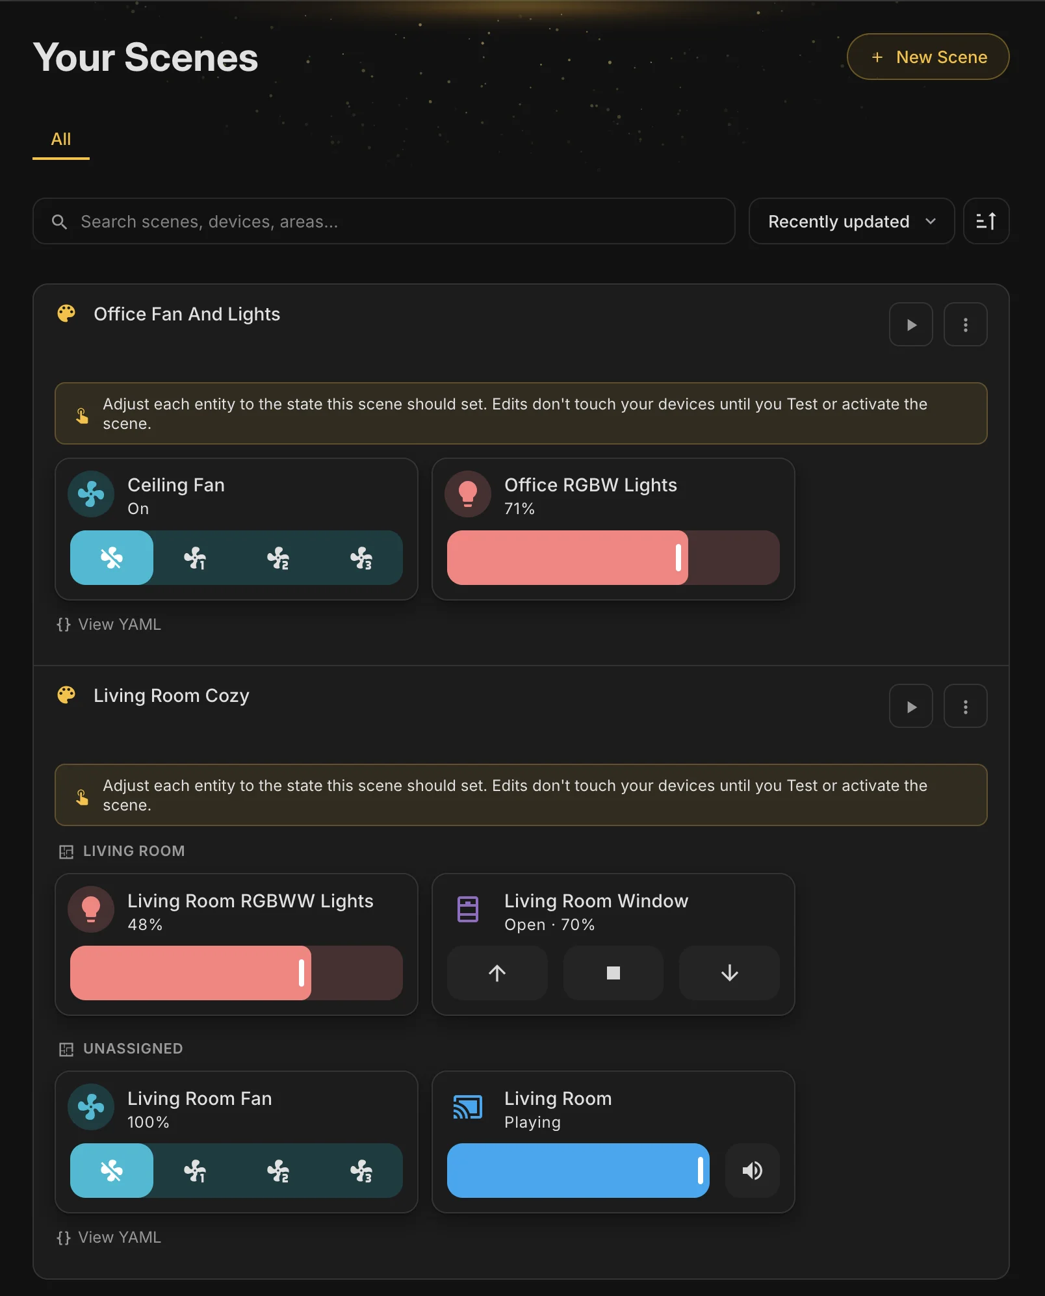1045x1296 pixels.
Task: Click the Living Room Cozy scene title
Action: point(172,695)
